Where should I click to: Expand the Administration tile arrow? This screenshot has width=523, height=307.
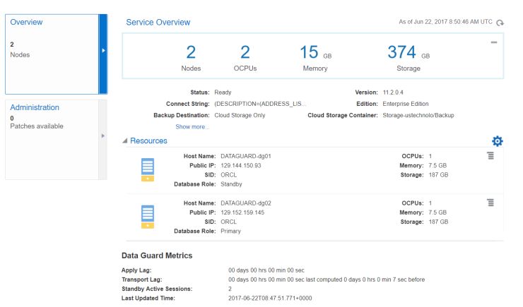[103, 136]
